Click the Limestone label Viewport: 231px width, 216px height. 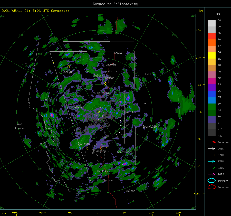pos(49,99)
